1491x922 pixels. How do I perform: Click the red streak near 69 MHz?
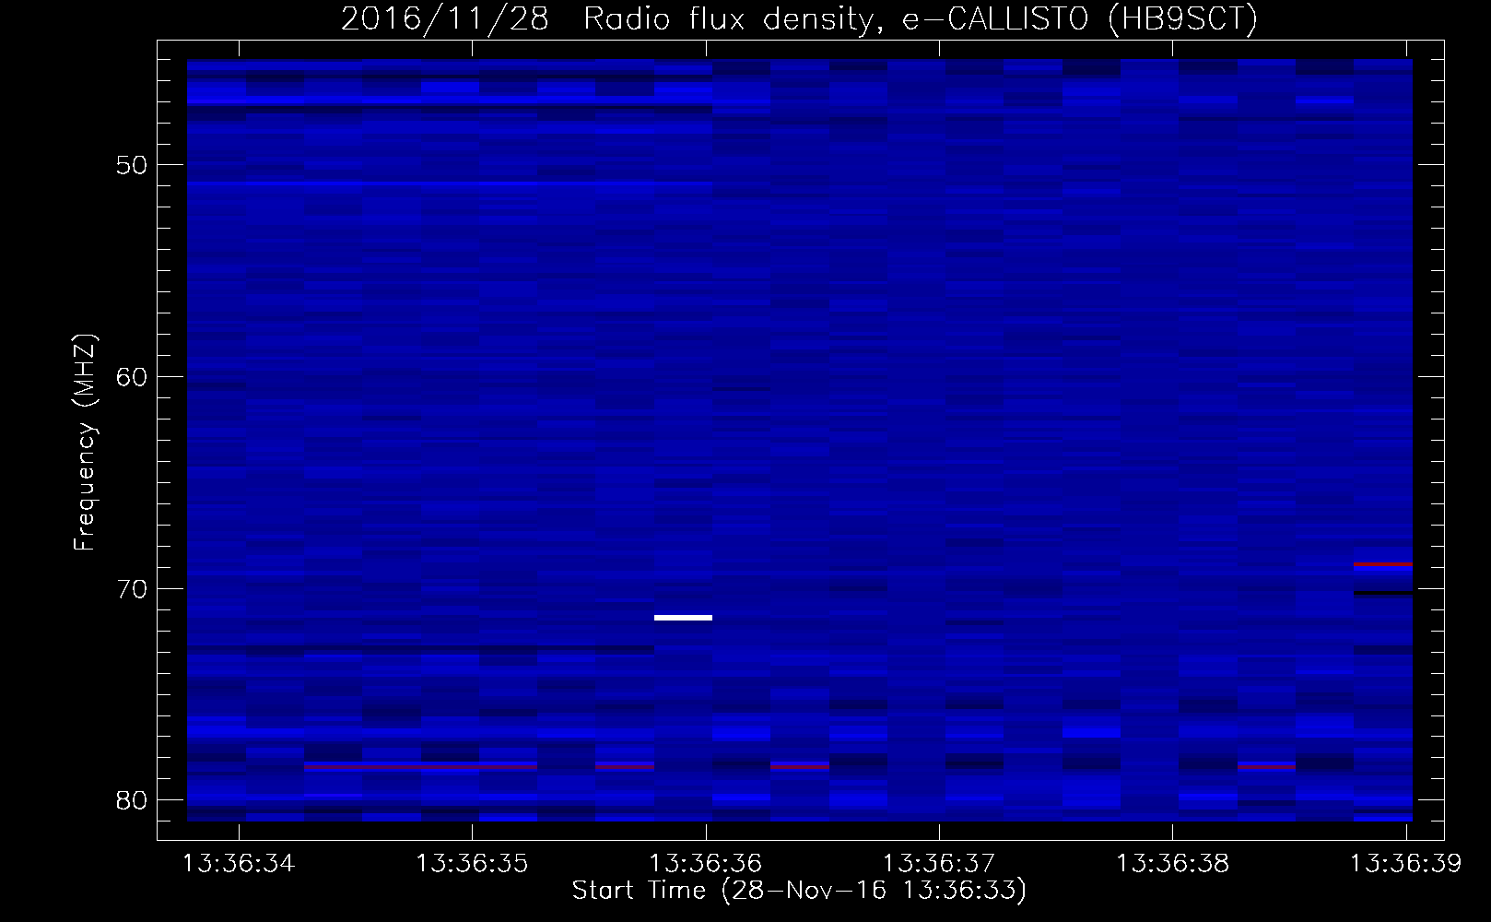pos(1383,563)
